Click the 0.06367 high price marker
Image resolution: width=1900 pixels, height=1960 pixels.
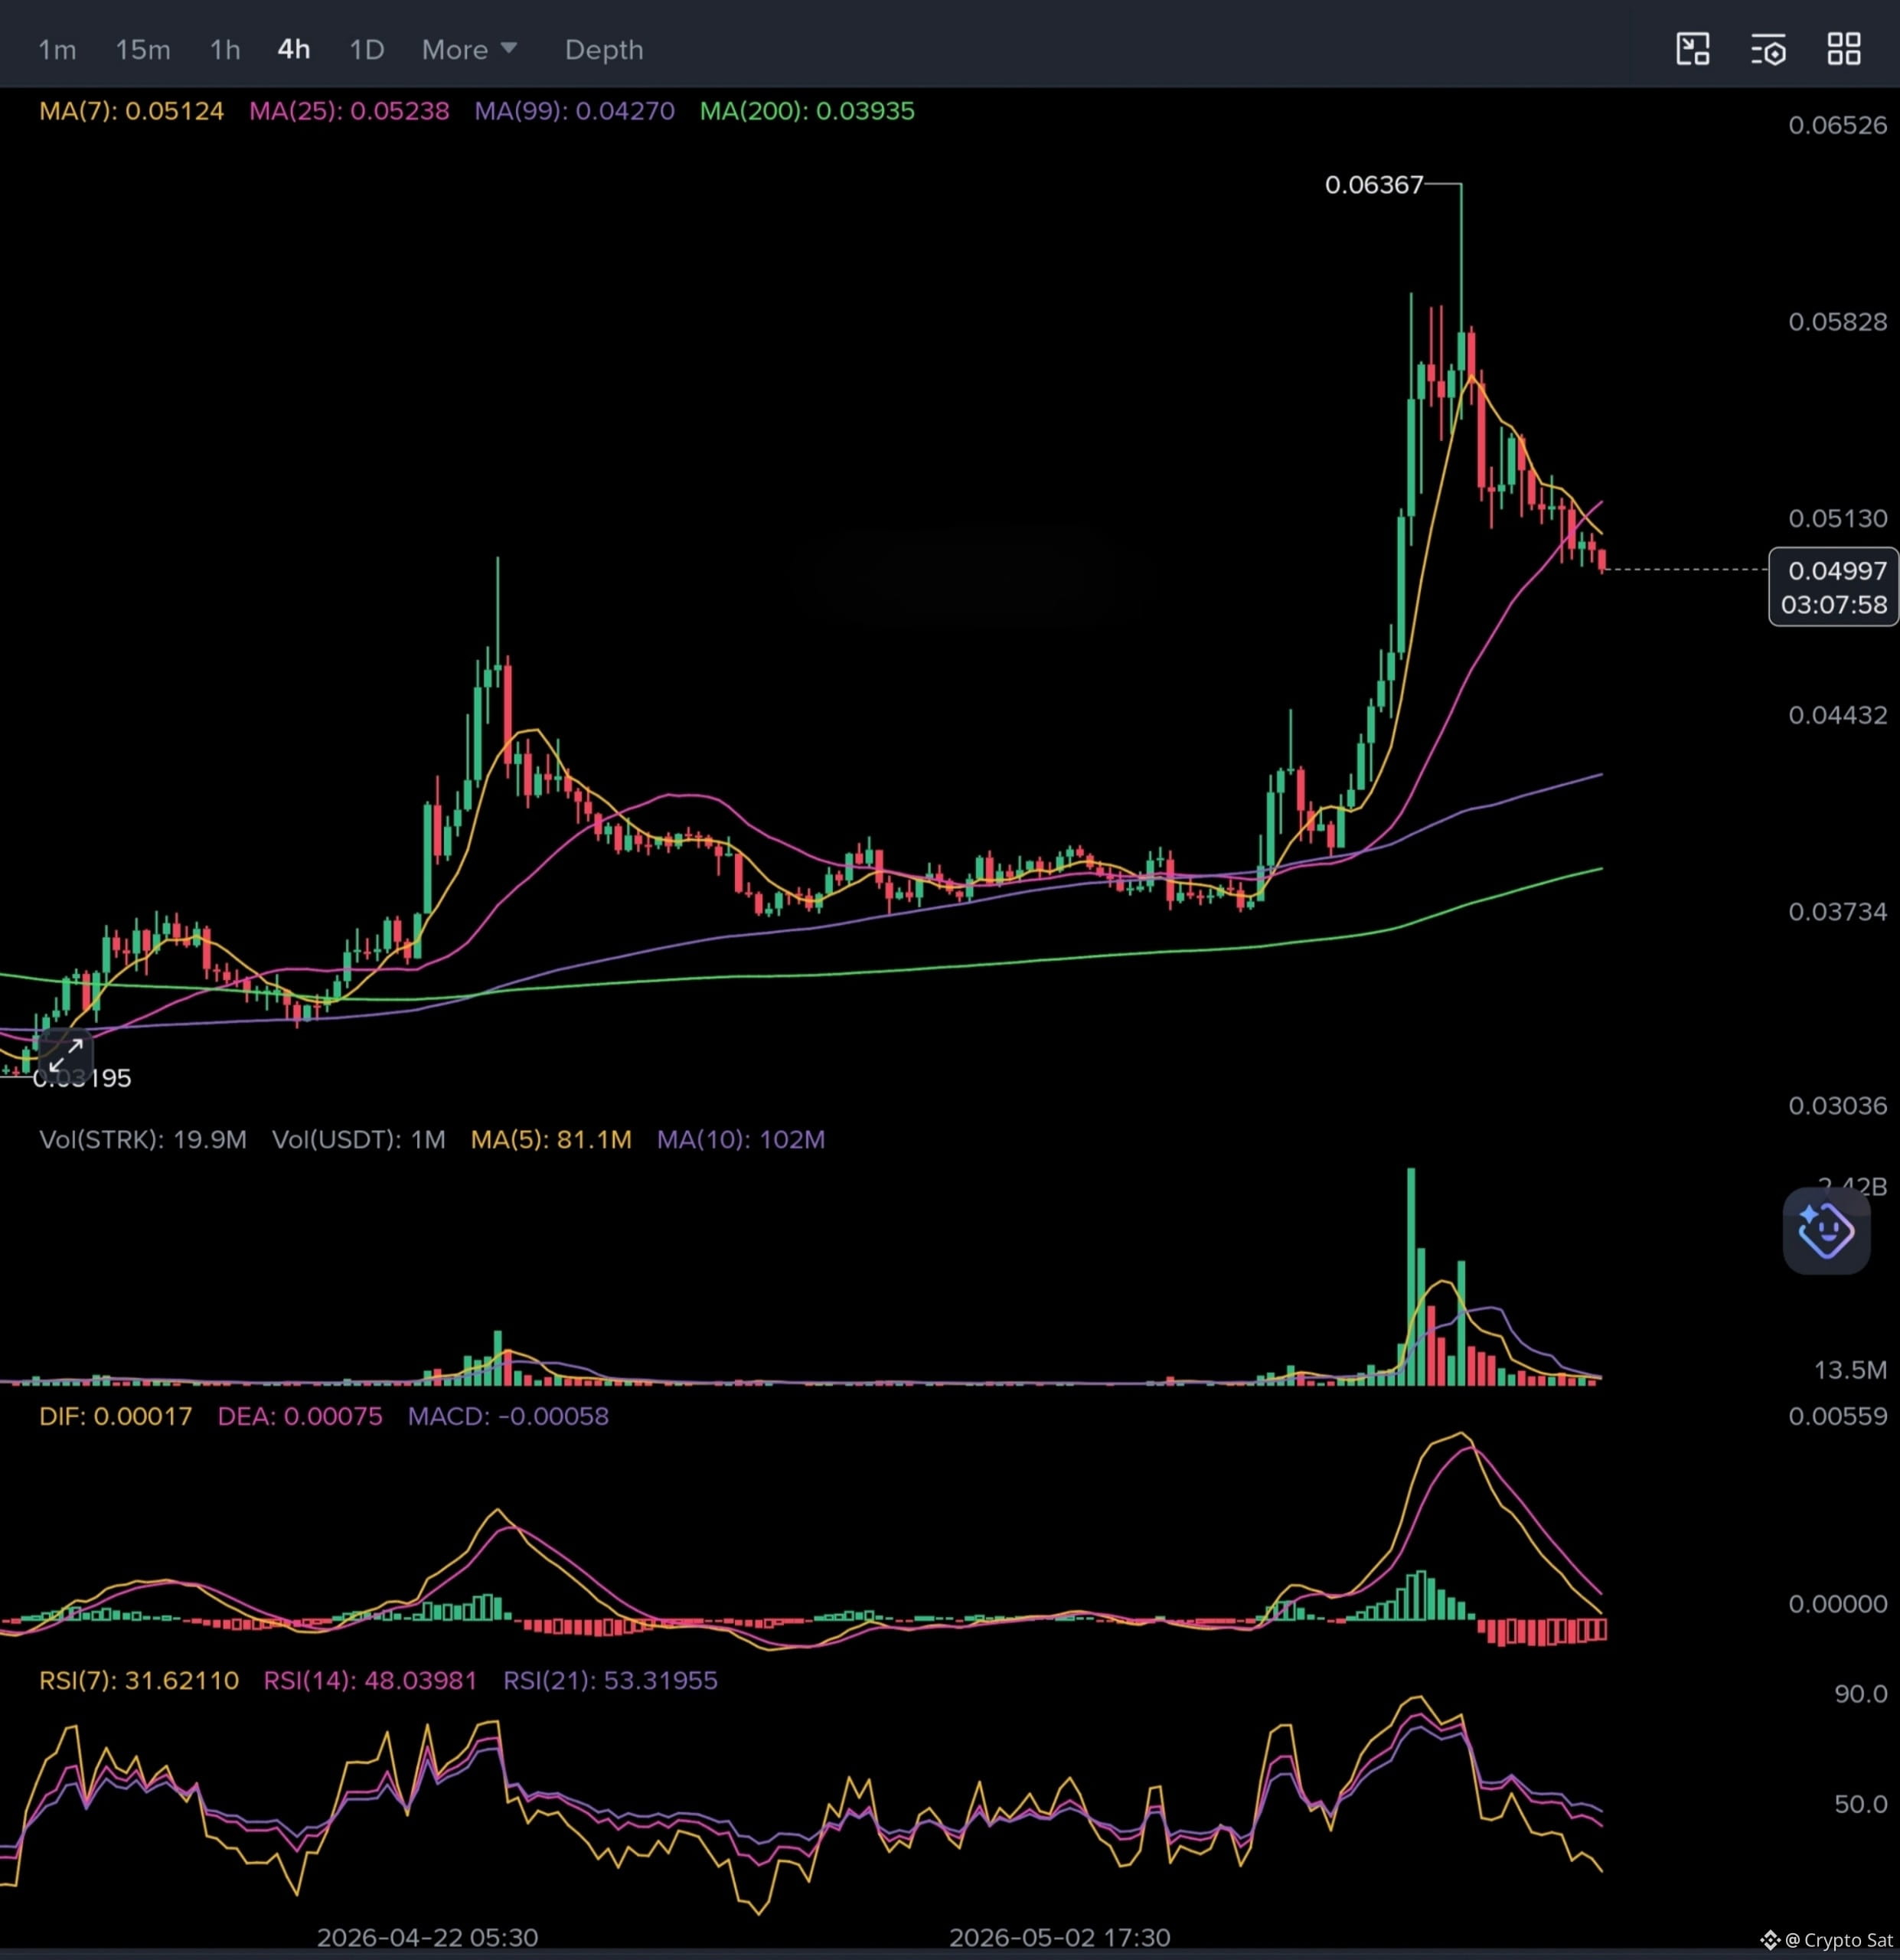1373,185
